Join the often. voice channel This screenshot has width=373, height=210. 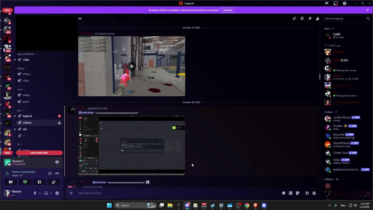point(39,74)
